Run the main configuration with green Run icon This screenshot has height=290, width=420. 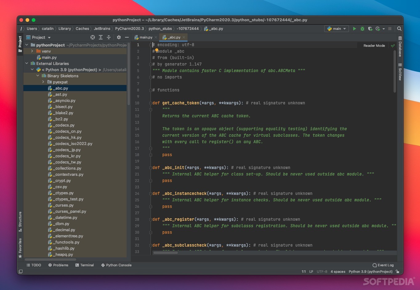(x=354, y=28)
